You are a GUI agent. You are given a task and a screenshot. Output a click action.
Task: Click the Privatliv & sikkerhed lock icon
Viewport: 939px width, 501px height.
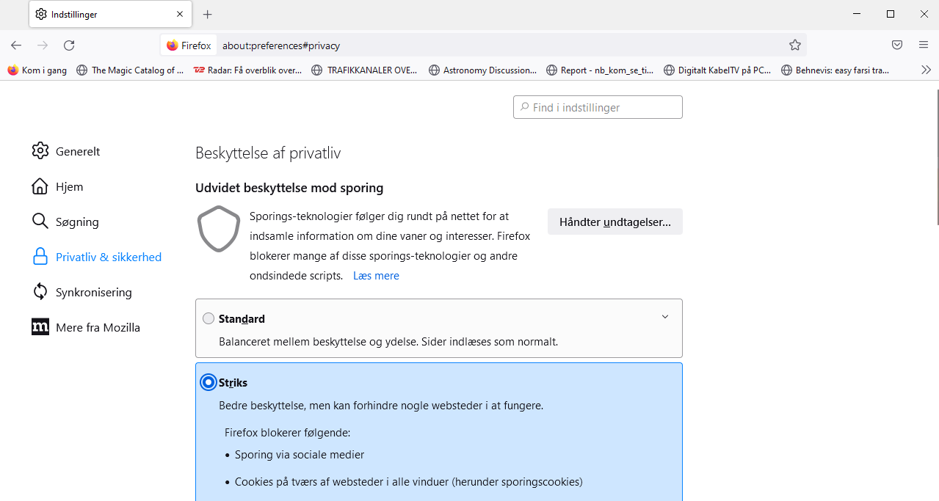point(40,257)
